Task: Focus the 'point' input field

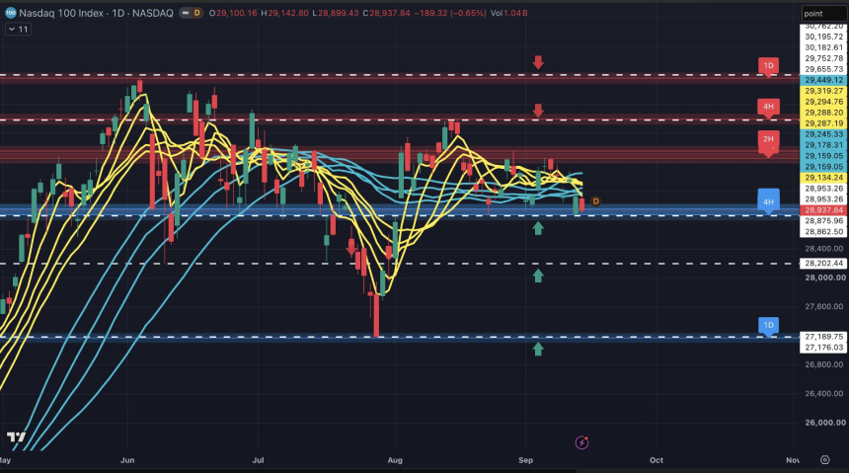Action: (823, 14)
